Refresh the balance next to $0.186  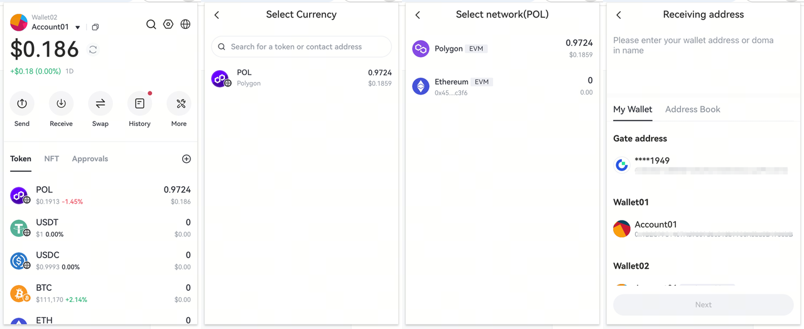(x=93, y=50)
